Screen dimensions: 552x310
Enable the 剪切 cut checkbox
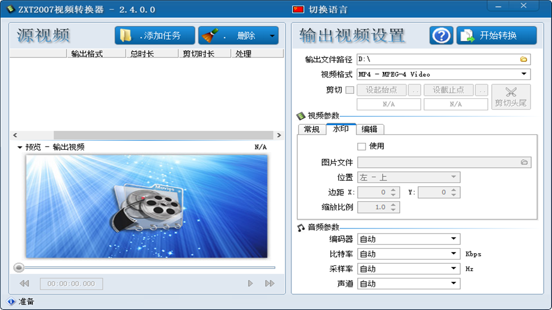pyautogui.click(x=350, y=90)
